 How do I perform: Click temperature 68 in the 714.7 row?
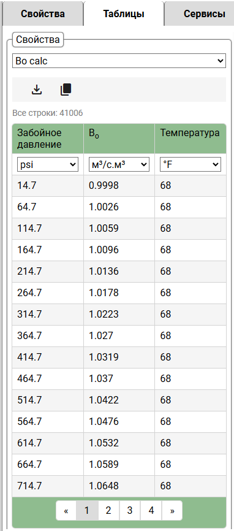click(191, 486)
